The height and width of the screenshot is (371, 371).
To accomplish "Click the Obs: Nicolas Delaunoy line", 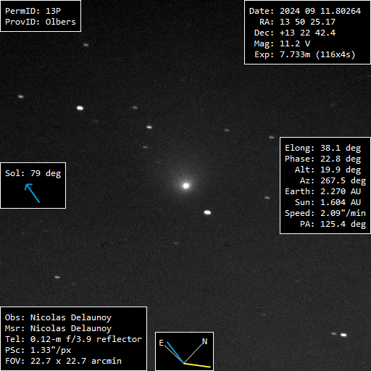I will pos(58,317).
